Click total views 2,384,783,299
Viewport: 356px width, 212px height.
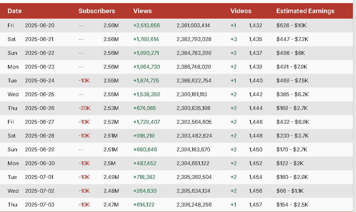tap(194, 53)
